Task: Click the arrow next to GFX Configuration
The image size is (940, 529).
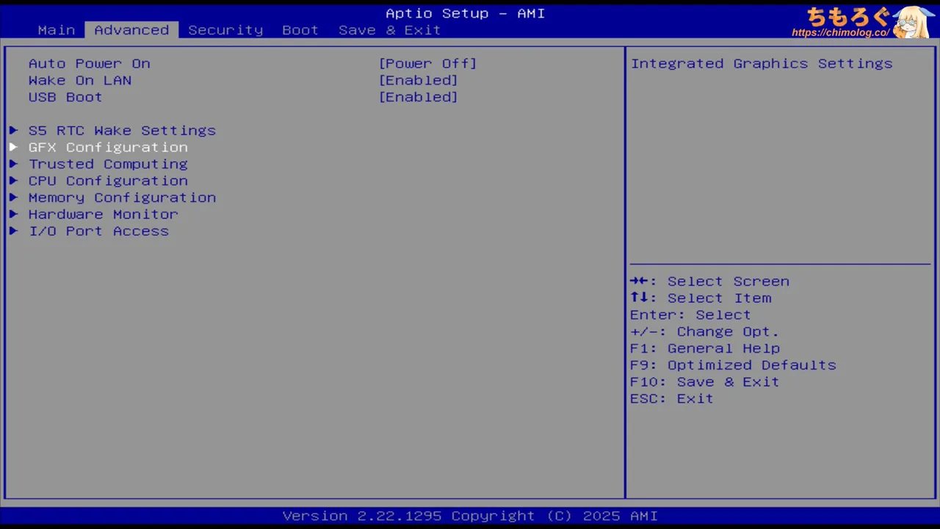Action: pos(13,148)
